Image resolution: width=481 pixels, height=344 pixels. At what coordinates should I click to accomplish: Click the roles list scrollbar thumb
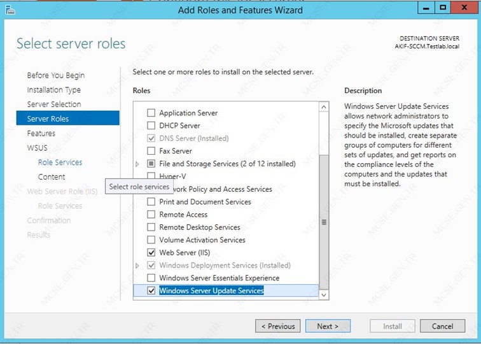point(324,222)
